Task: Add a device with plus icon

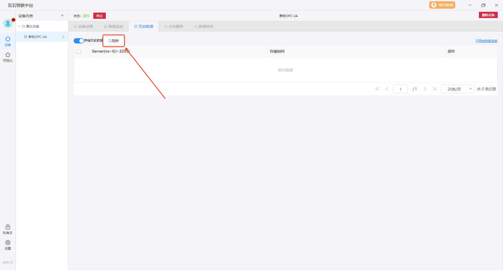Action: click(x=62, y=16)
